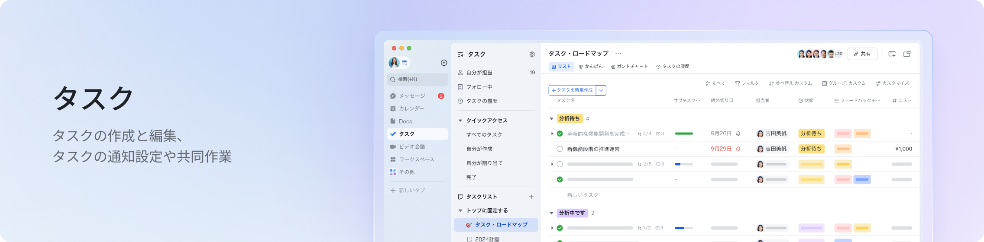Check the 新機能段階の推進運営 task circle
This screenshot has width=984, height=242.
tap(560, 149)
